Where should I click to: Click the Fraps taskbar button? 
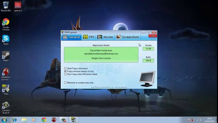(74, 120)
